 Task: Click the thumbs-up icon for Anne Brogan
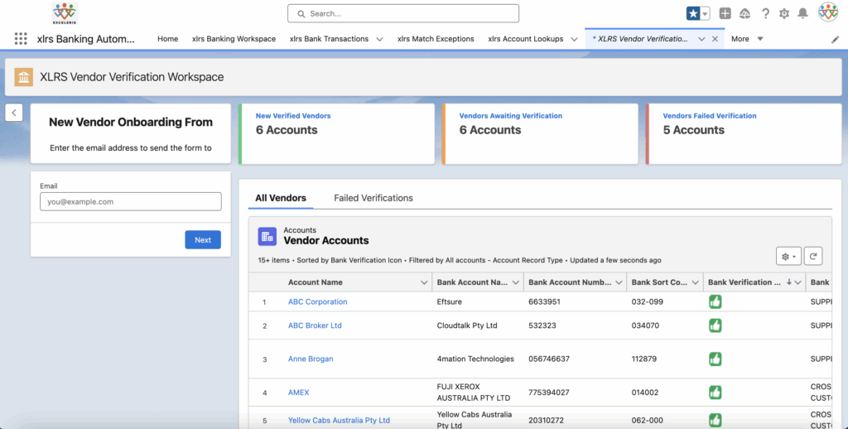click(x=715, y=359)
